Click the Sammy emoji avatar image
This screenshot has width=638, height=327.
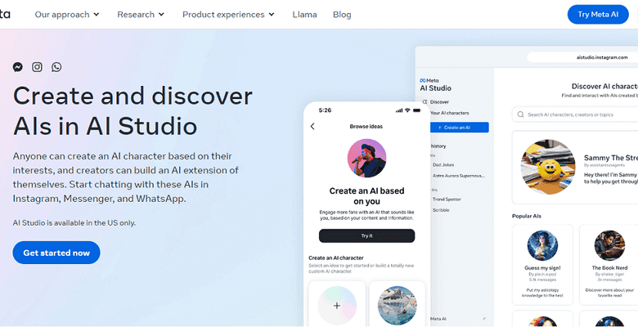548,167
